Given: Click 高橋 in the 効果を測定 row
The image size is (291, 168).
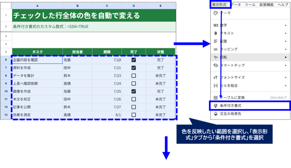Looking at the screenshot, I should 77,115.
